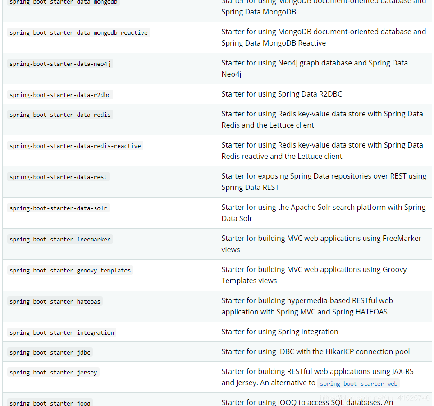Click the spring-boot-starter-data-mongodb-reactive entry
The width and height of the screenshot is (434, 406).
coord(78,32)
